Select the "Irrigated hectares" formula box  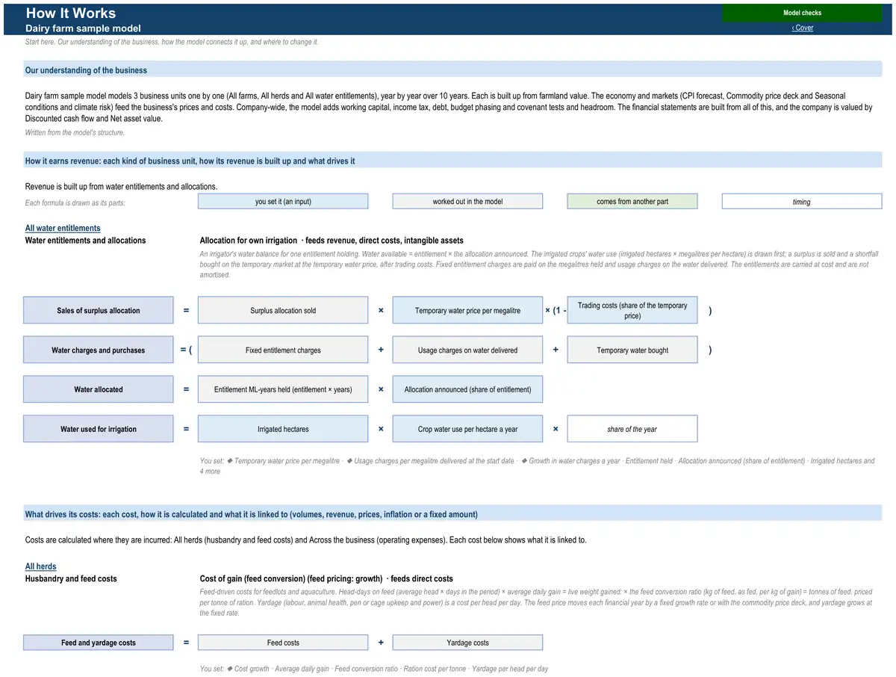pos(283,429)
